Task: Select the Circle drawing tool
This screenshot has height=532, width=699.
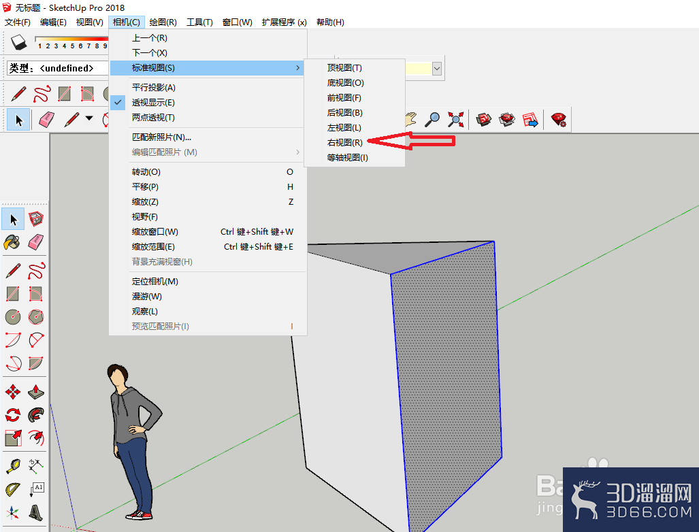Action: tap(12, 317)
